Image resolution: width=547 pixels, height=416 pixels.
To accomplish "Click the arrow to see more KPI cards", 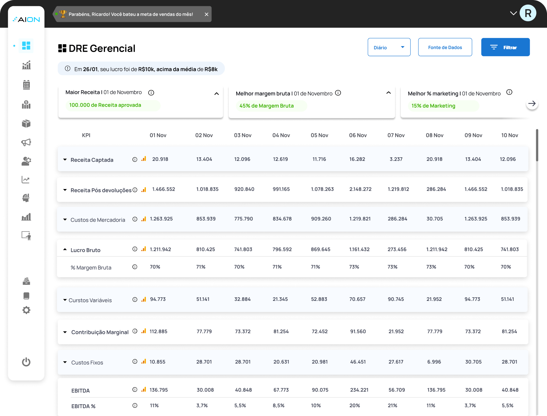I will [x=532, y=103].
